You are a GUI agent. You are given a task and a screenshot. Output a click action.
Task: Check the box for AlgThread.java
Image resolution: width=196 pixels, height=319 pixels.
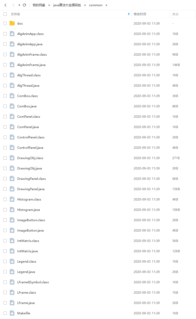pos(5,85)
